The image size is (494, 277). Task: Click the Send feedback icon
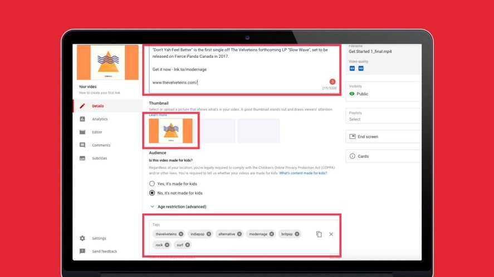click(x=82, y=251)
